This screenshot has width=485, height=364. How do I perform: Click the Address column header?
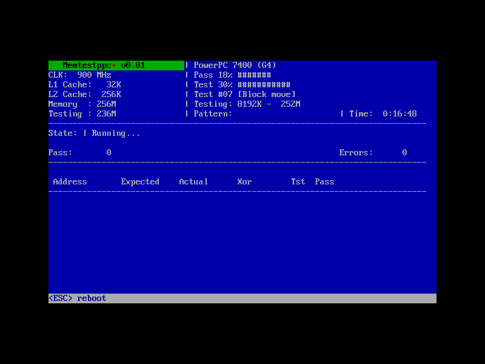(x=70, y=181)
